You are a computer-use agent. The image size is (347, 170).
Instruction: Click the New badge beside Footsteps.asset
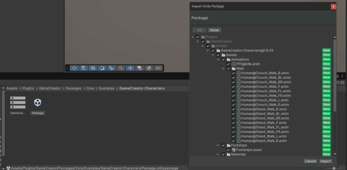[x=326, y=150]
